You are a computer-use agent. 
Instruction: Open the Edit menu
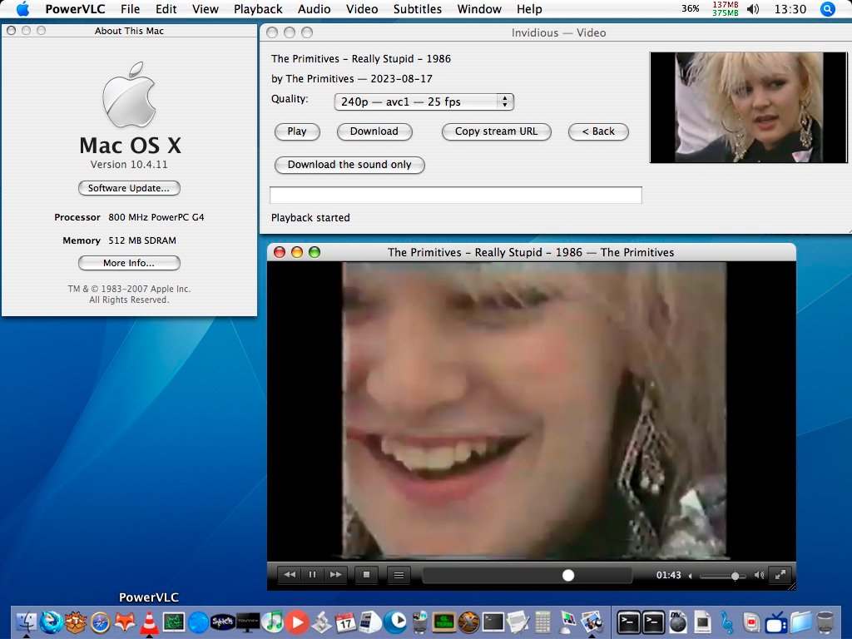166,9
